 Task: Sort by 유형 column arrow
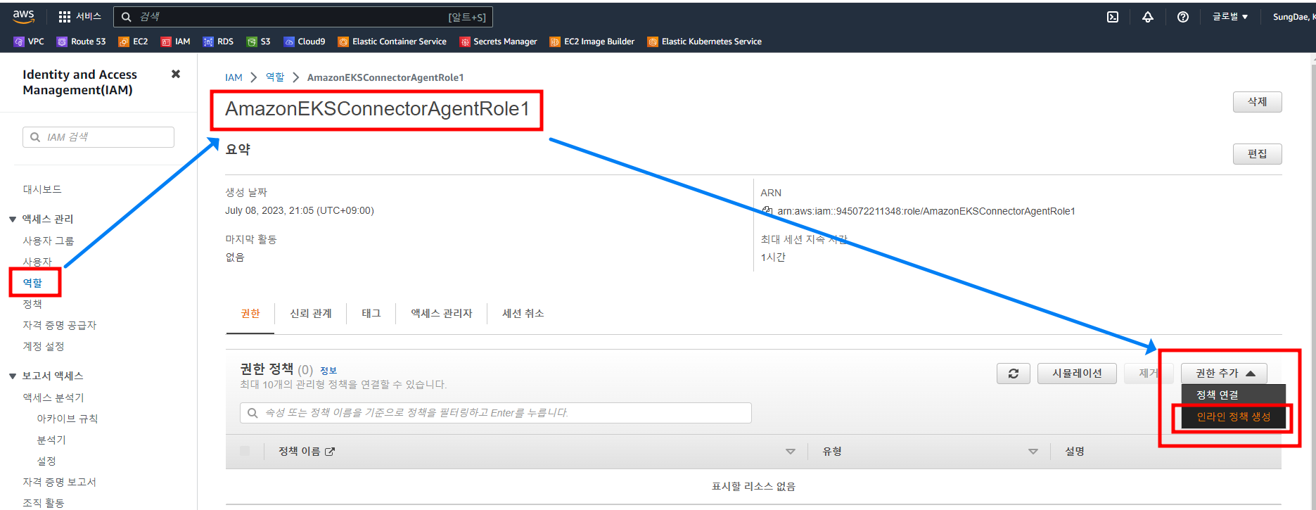click(1033, 452)
